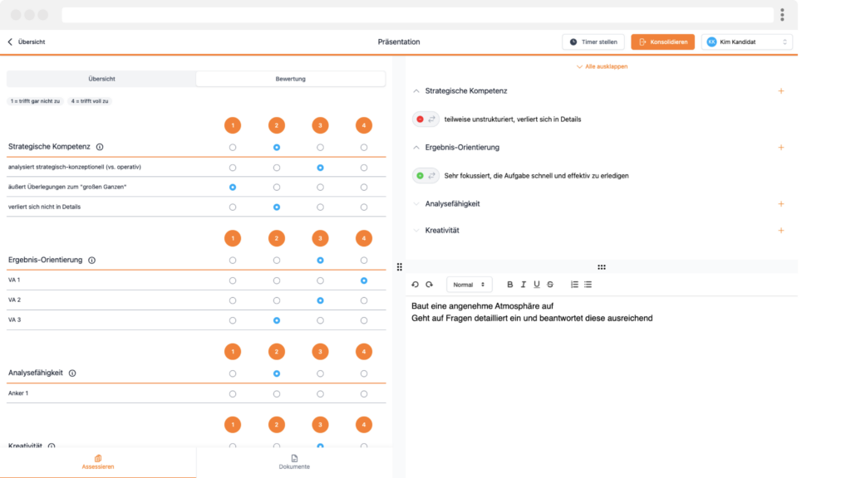Collapse the Strategische Kompetenz notes section

(416, 91)
